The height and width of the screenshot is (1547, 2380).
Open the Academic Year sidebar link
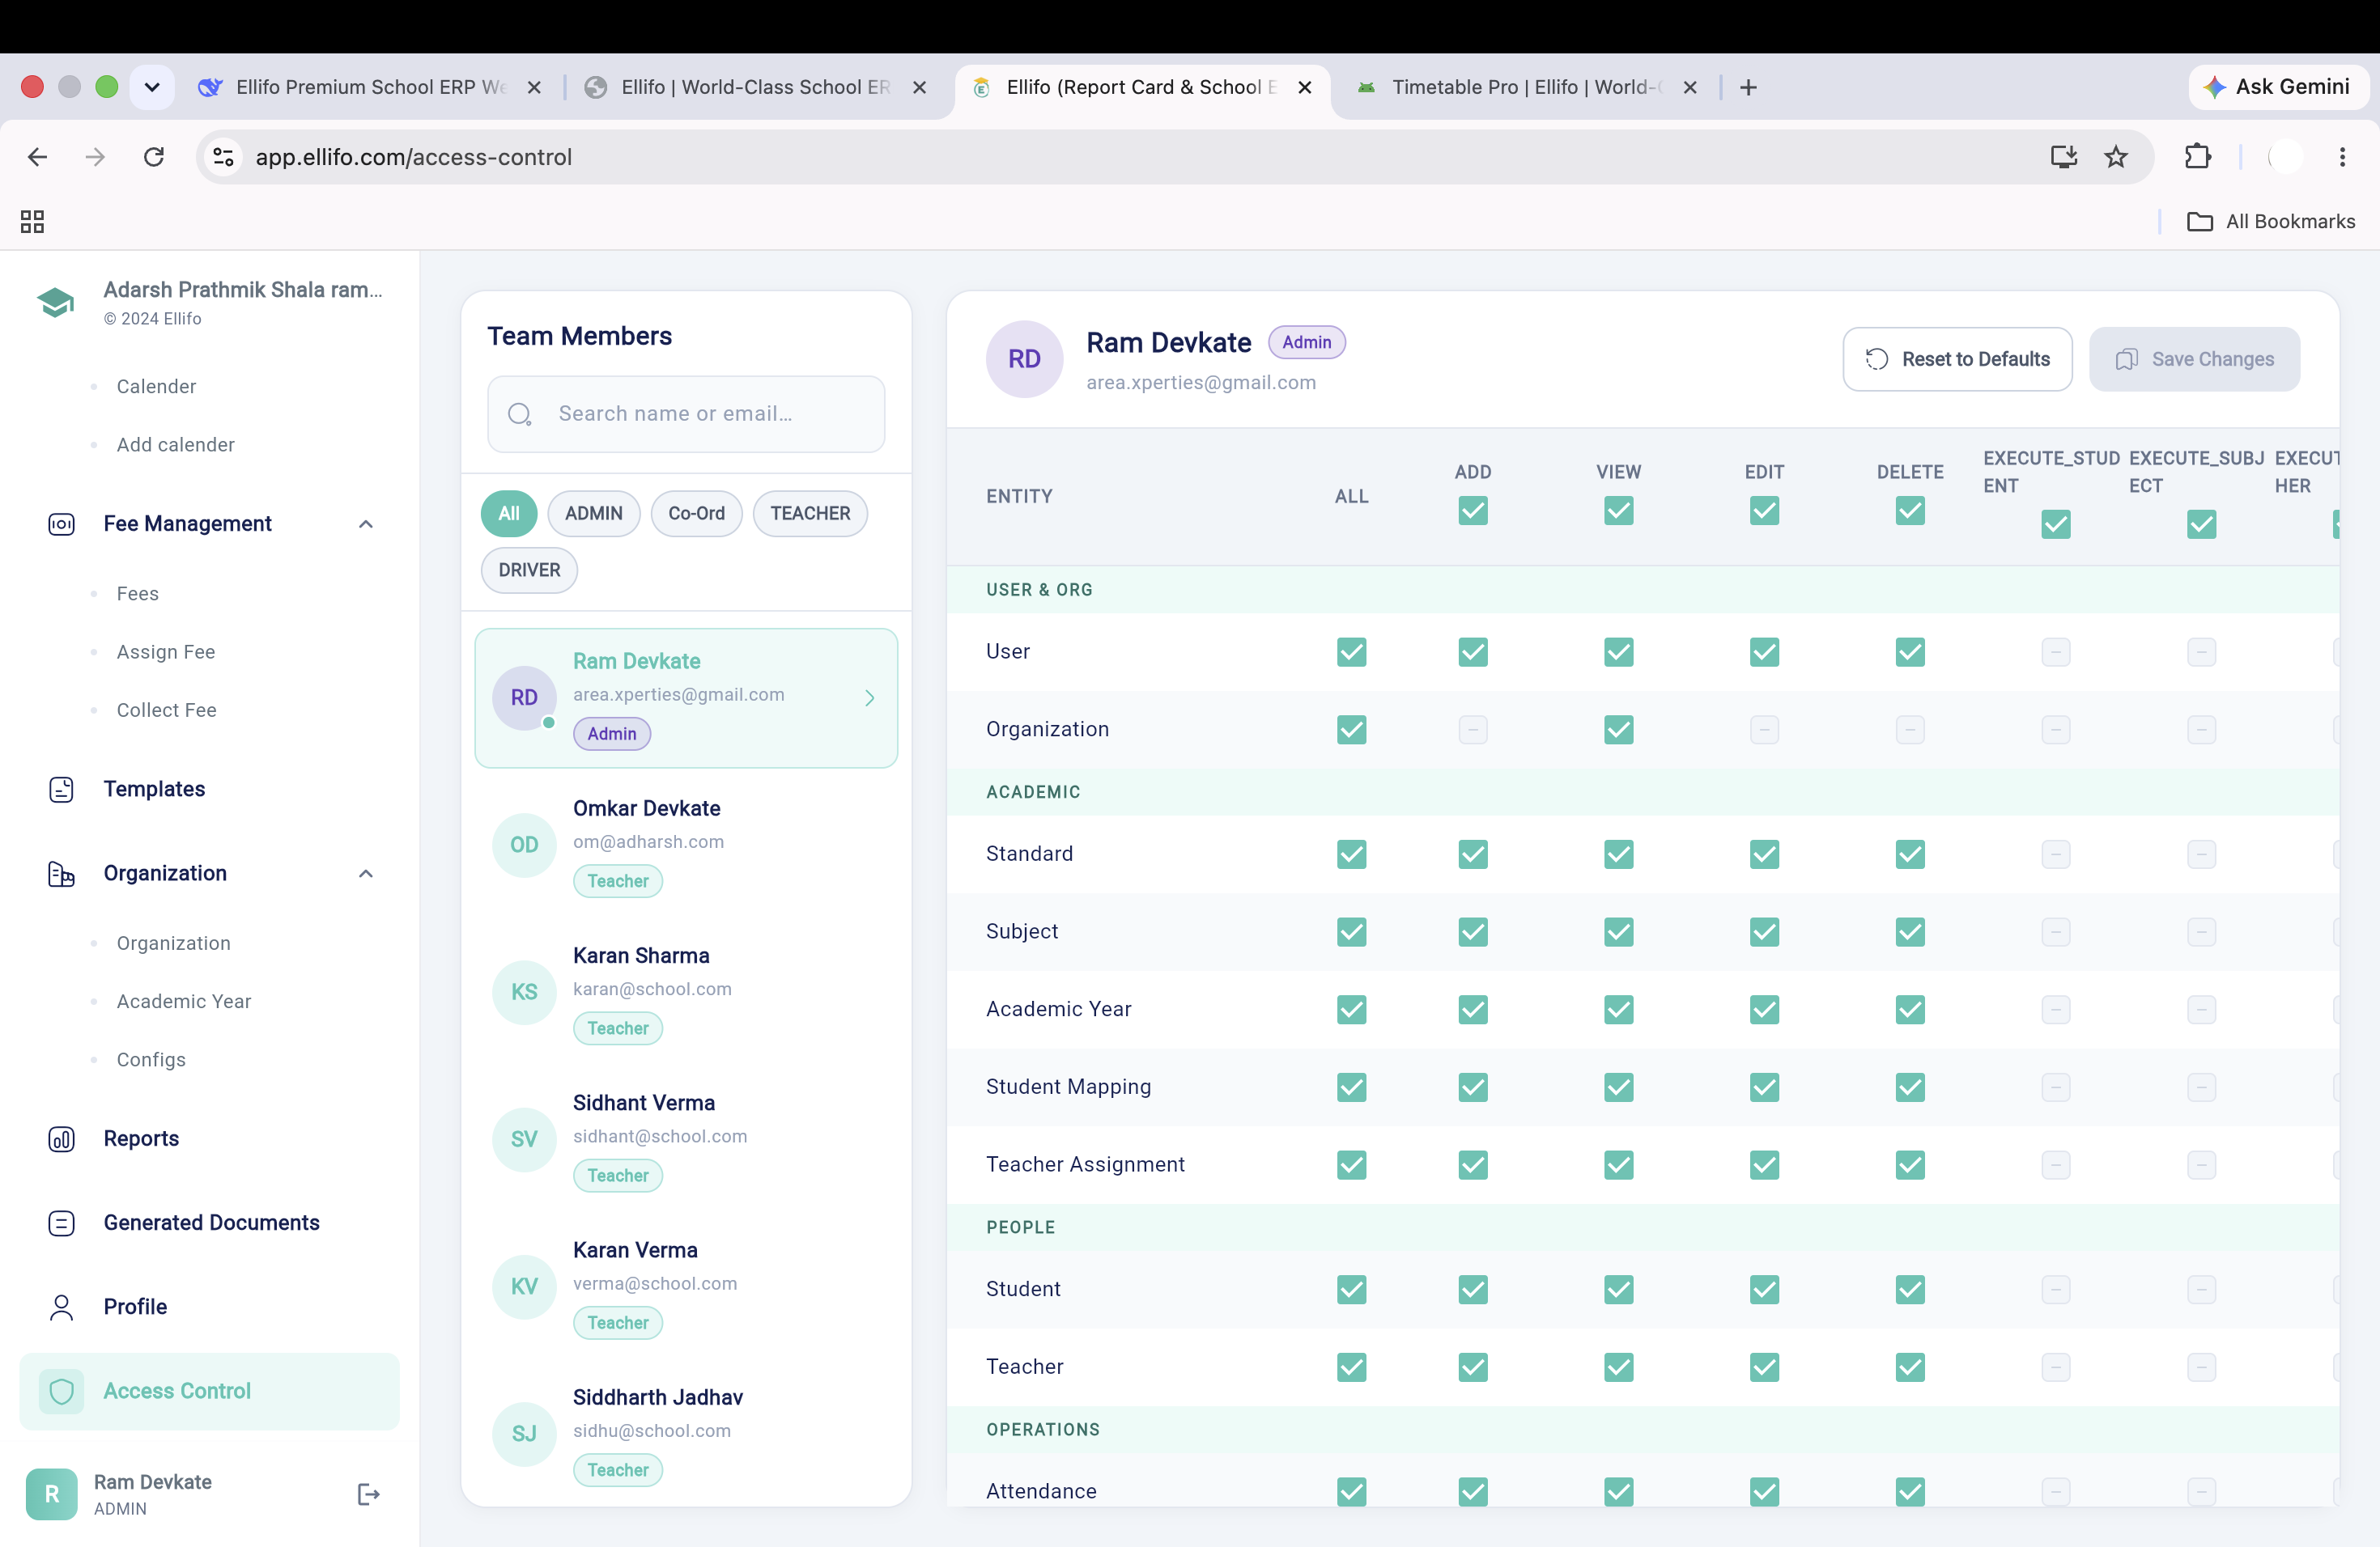pyautogui.click(x=184, y=1002)
